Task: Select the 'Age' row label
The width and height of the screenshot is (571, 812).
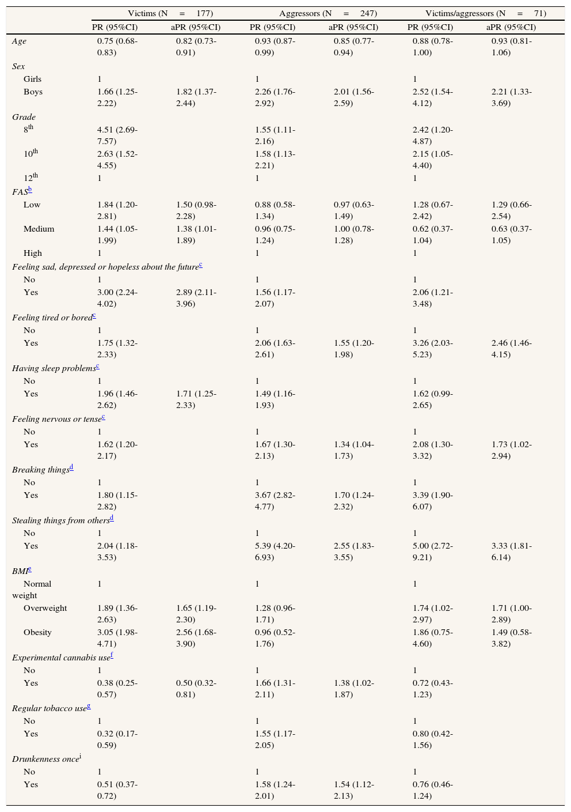Action: click(19, 41)
